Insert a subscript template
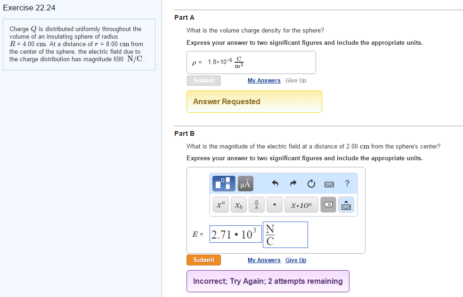The width and height of the screenshot is (463, 297). click(x=239, y=205)
